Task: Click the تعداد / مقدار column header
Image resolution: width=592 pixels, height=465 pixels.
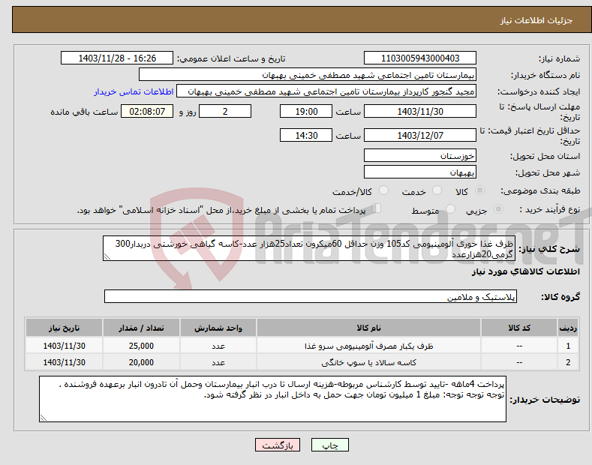Action: 141,328
